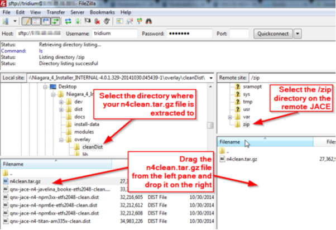Click the refresh file lists icon
The height and width of the screenshot is (230, 336).
(x=69, y=21)
